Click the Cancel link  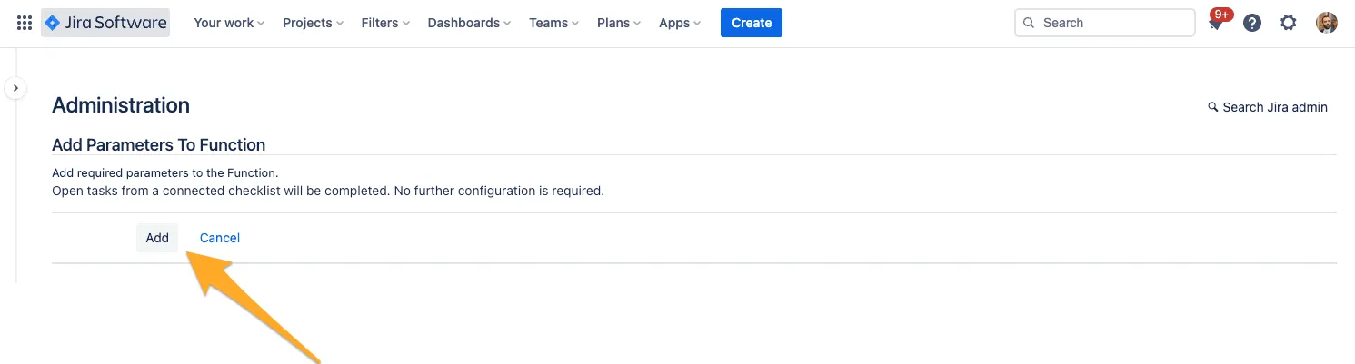point(220,238)
